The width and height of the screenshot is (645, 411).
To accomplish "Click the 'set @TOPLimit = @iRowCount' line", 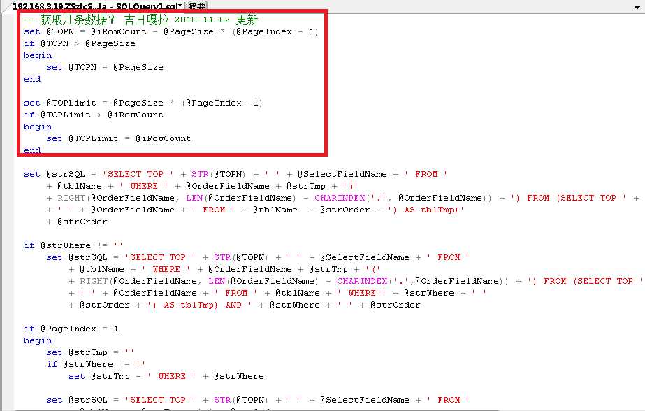I will click(x=119, y=138).
